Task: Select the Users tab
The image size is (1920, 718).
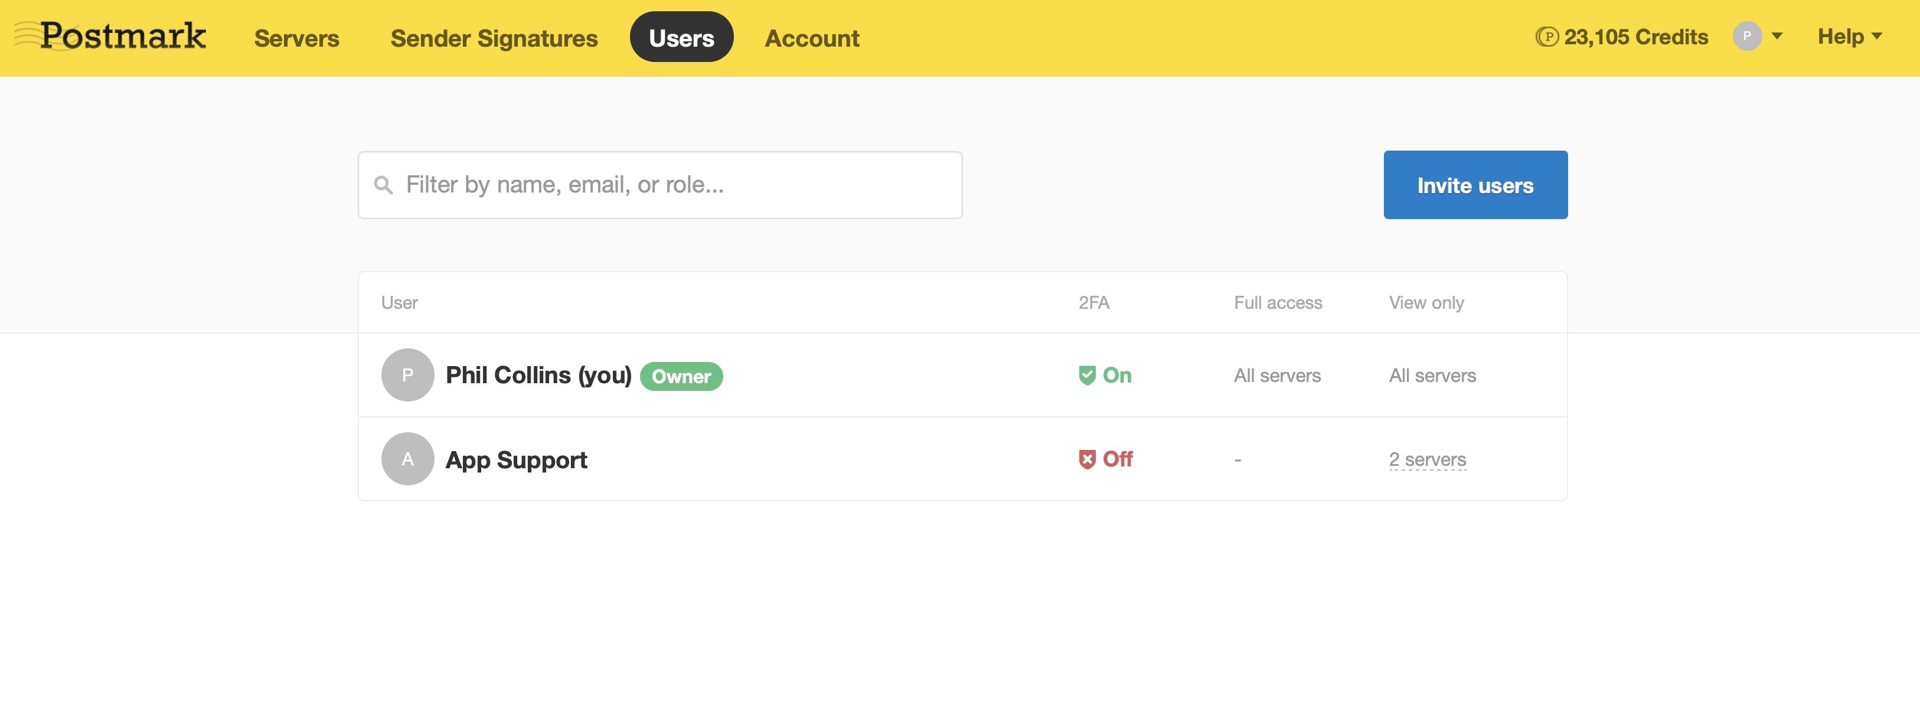Action: click(681, 38)
